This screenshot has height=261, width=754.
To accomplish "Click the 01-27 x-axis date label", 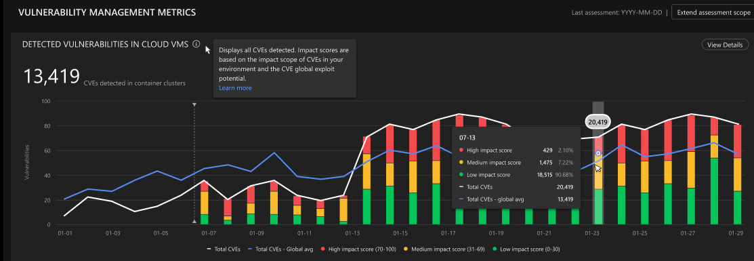I will [x=688, y=233].
